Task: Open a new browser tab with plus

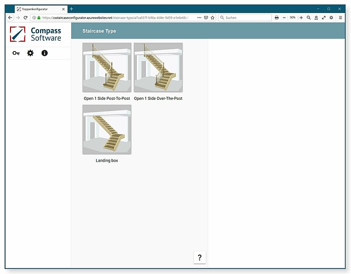Action: [71, 9]
